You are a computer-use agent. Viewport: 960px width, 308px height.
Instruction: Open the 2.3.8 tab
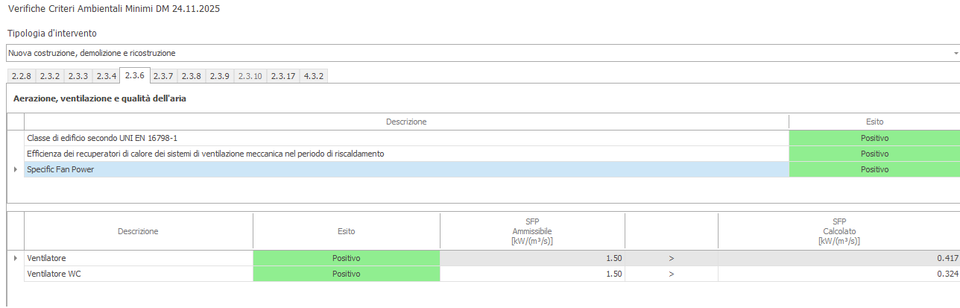(192, 76)
